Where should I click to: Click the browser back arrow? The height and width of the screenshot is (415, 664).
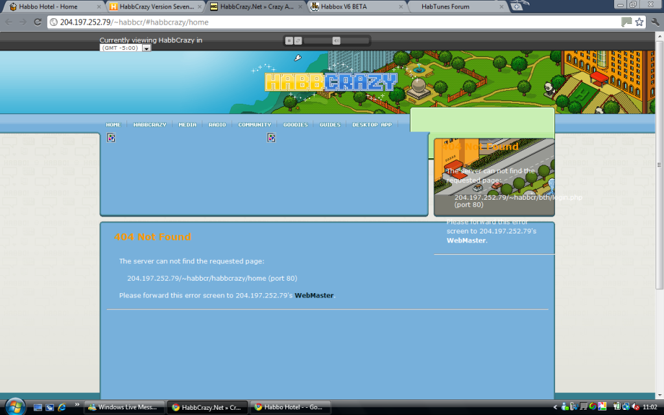(9, 22)
